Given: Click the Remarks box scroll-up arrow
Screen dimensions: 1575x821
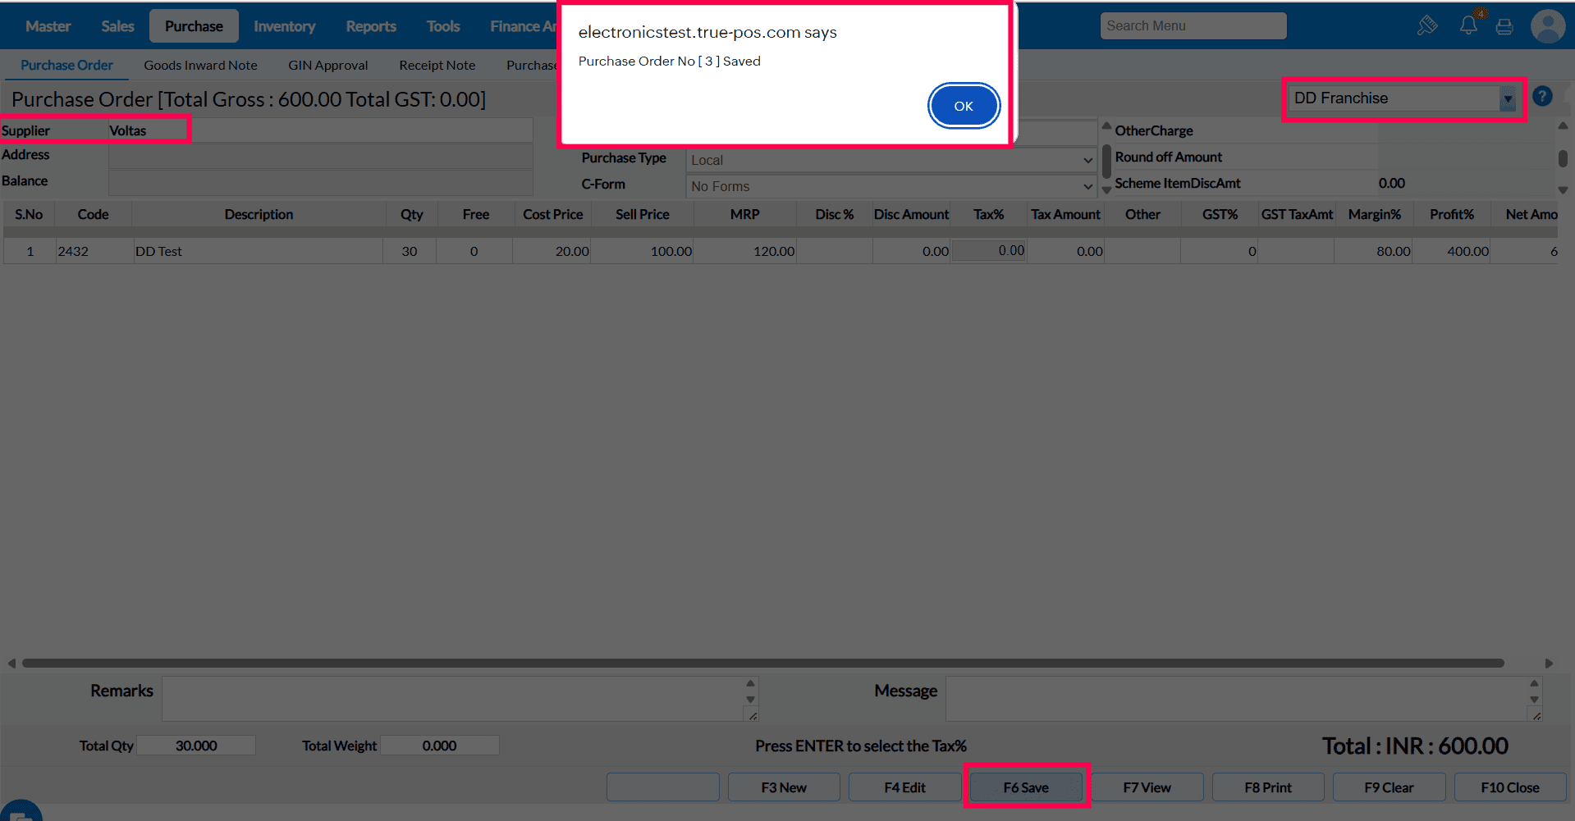Looking at the screenshot, I should click(750, 683).
